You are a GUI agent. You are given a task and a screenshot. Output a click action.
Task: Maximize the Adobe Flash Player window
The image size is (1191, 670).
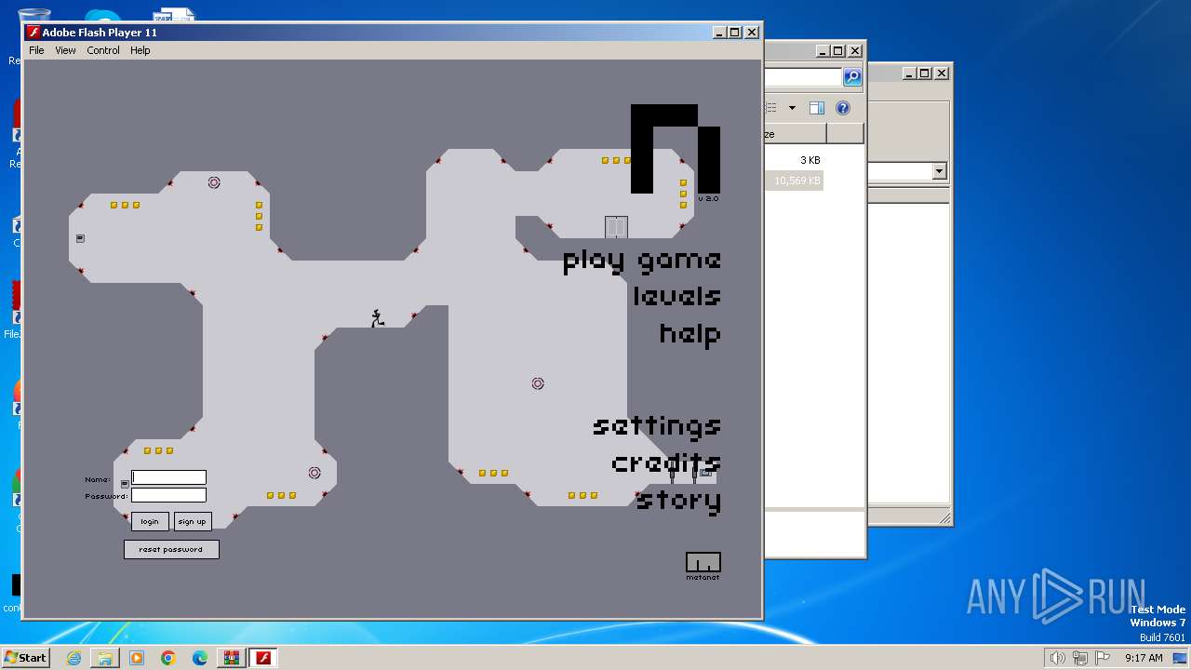(x=735, y=33)
